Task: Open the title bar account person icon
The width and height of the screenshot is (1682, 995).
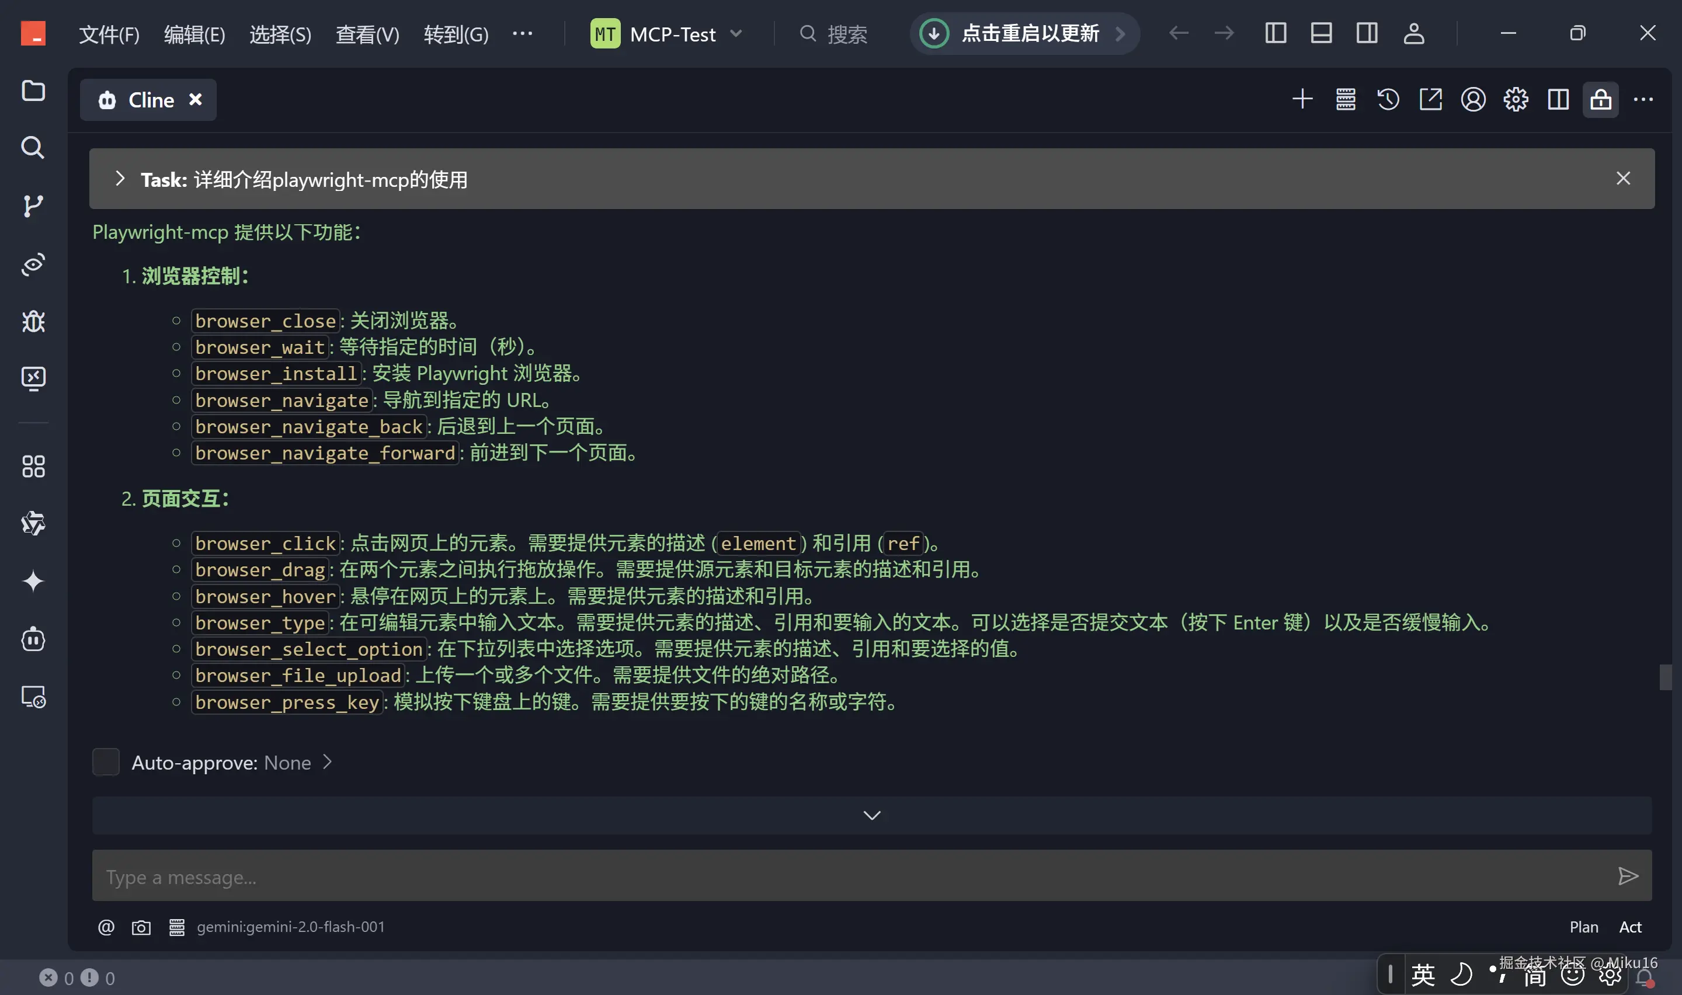Action: point(1413,33)
